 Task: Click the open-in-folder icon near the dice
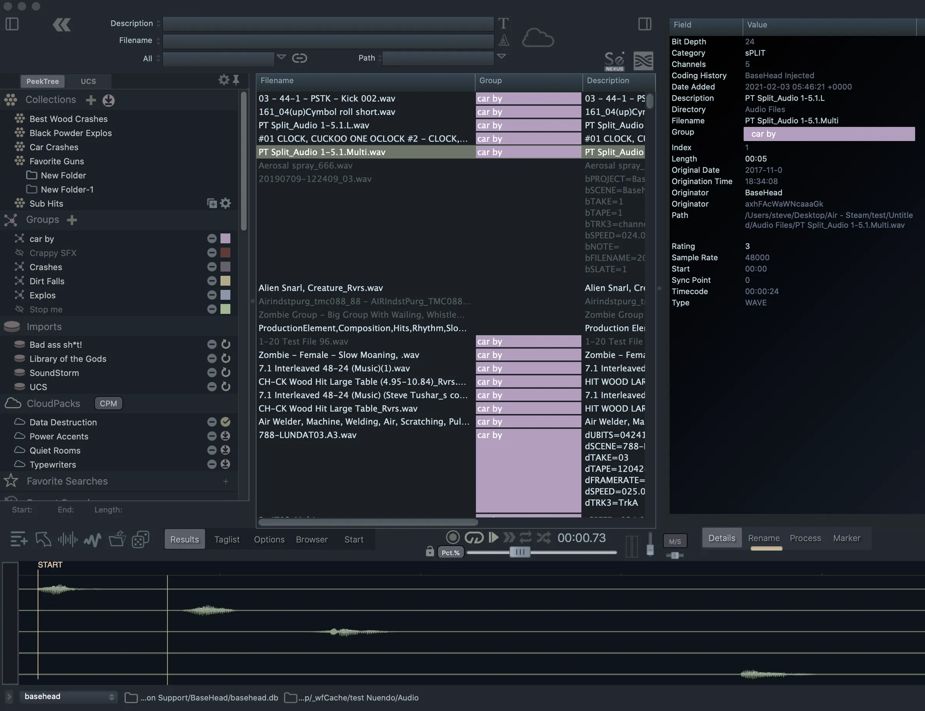coord(117,539)
